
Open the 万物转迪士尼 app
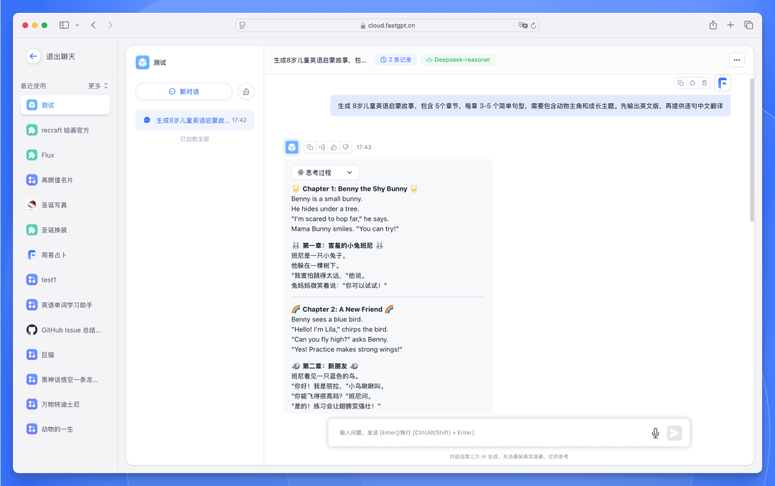[65, 404]
